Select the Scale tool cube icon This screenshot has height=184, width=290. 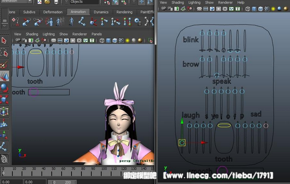coord(4,100)
